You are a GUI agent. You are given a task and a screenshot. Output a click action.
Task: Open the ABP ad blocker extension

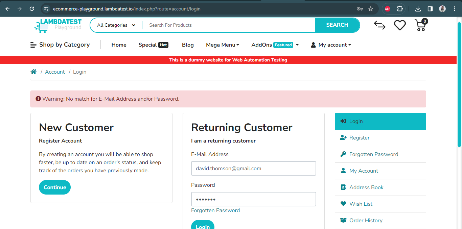point(388,9)
